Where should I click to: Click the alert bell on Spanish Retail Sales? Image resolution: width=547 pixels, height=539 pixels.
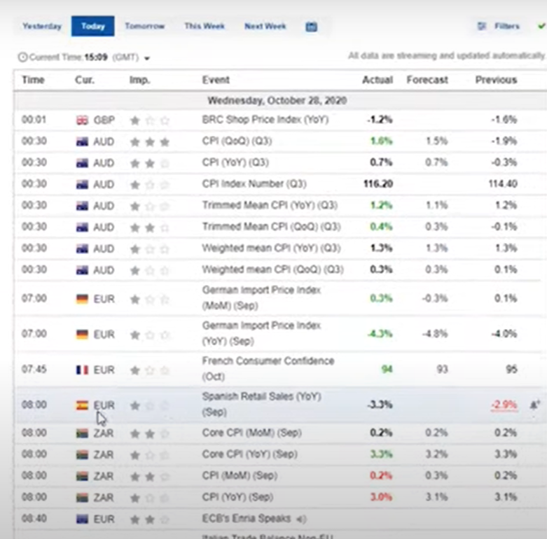[535, 405]
